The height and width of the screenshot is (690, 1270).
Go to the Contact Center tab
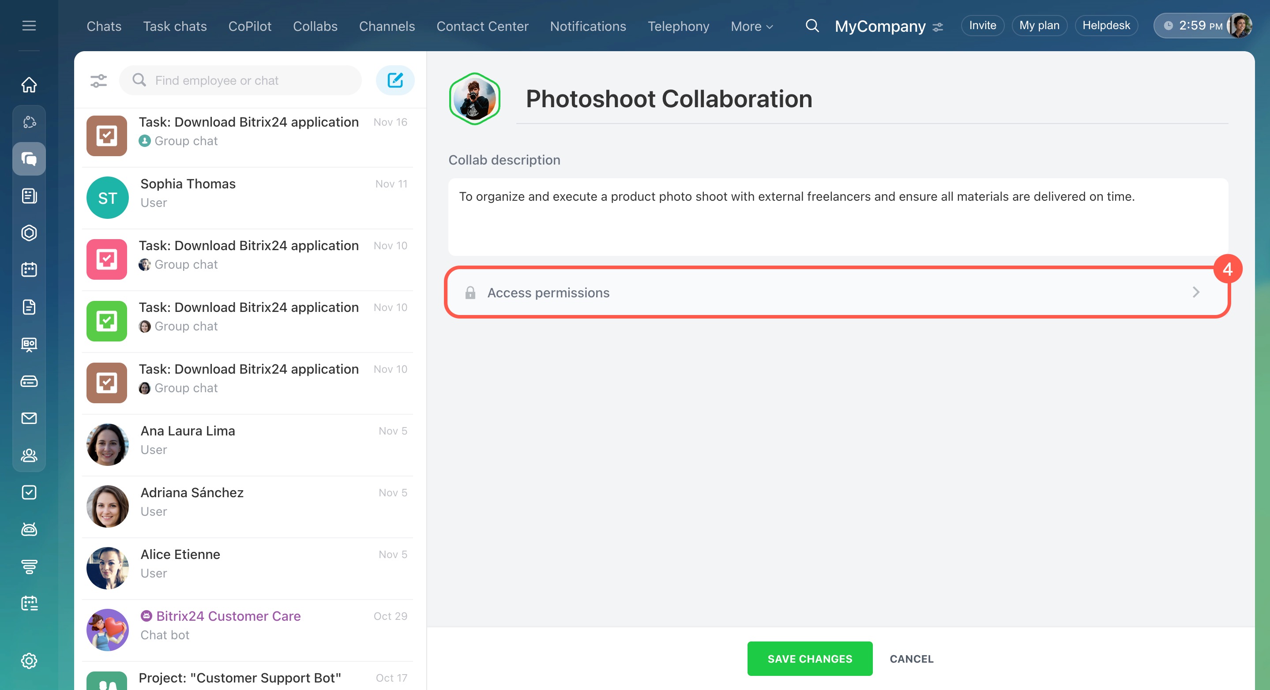tap(482, 26)
